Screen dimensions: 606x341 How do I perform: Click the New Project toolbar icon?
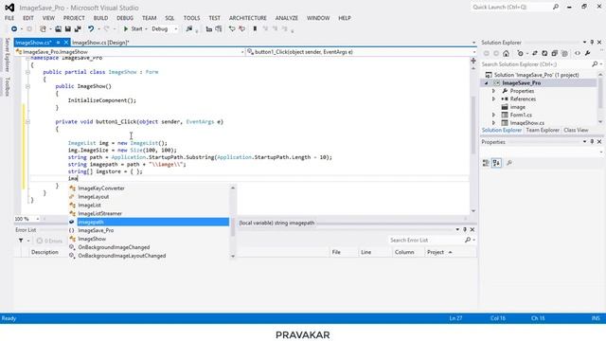(43, 29)
